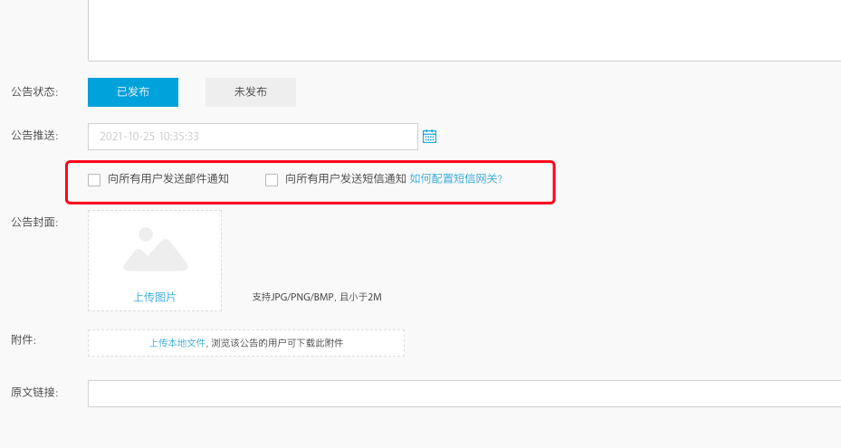Click the 向所有用户发送短信通知 label text
841x448 pixels.
[x=346, y=178]
